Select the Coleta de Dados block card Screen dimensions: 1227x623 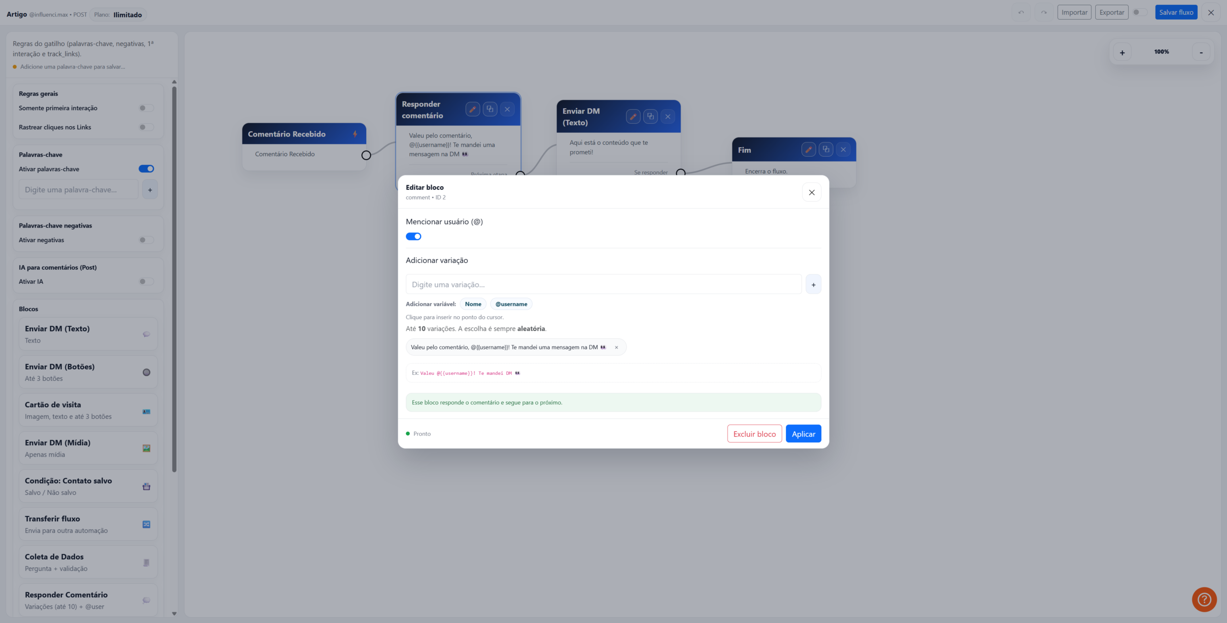pyautogui.click(x=88, y=562)
